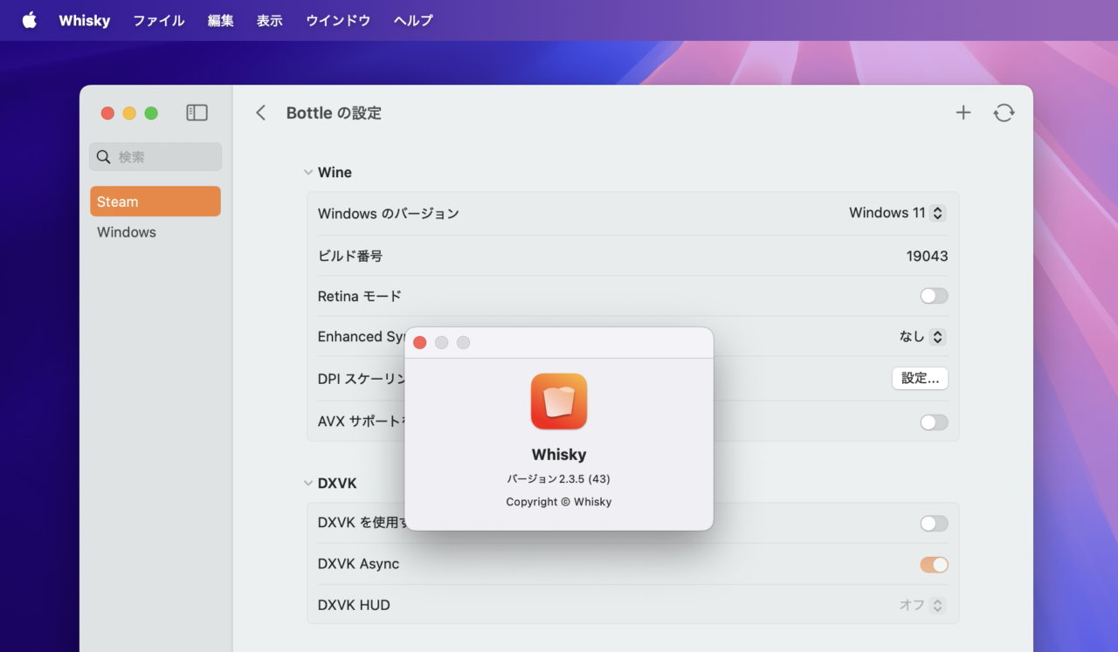Collapse the Wine section
This screenshot has height=652, width=1118.
(x=308, y=173)
